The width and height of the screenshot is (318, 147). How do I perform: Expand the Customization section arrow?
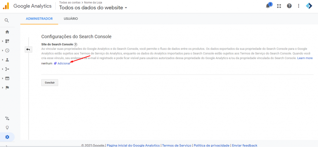point(2,41)
